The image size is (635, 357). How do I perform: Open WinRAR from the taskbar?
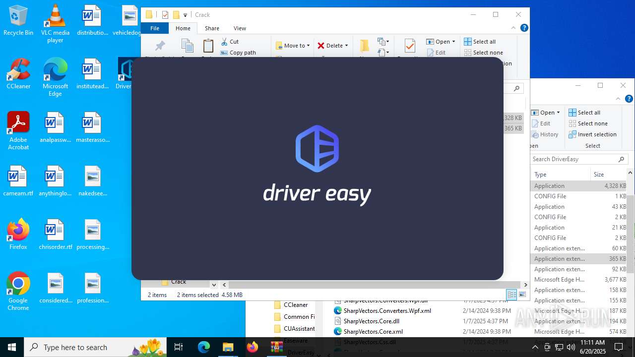tap(276, 347)
